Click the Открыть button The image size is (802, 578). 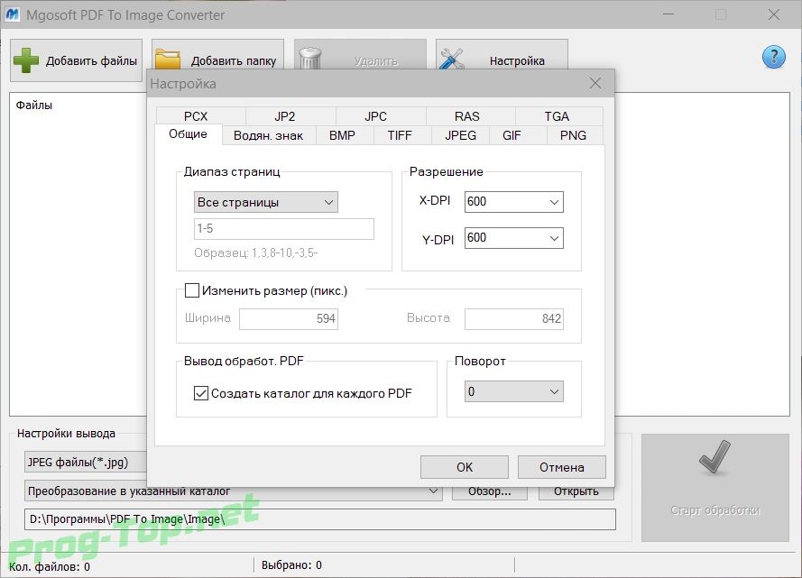576,491
